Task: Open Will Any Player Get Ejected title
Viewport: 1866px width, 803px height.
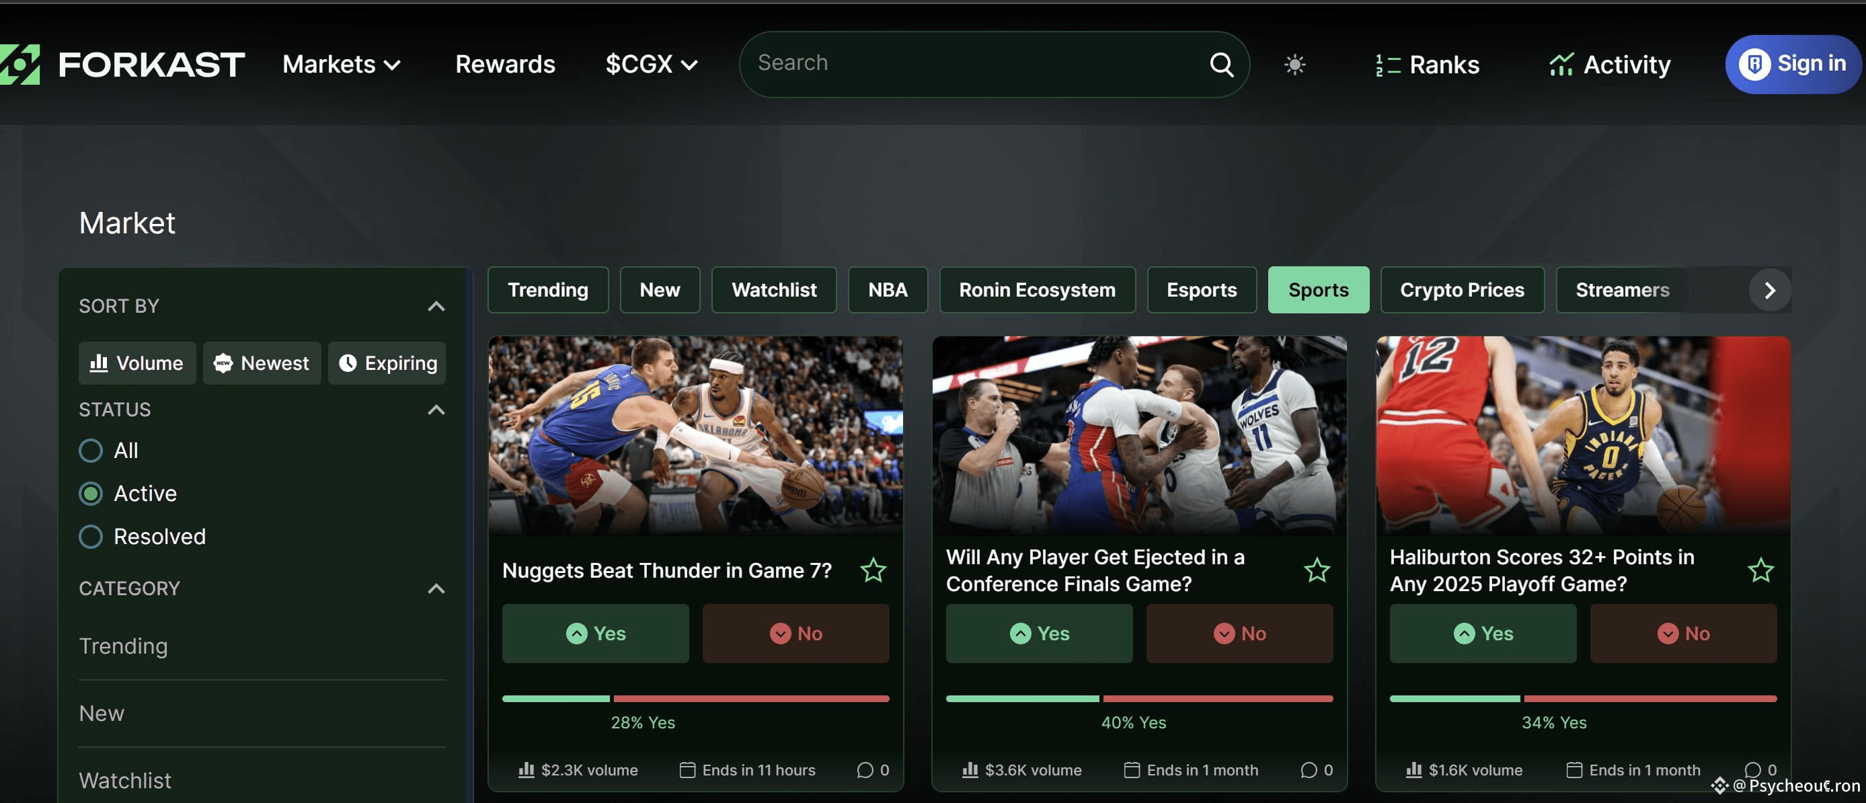Action: (x=1095, y=570)
